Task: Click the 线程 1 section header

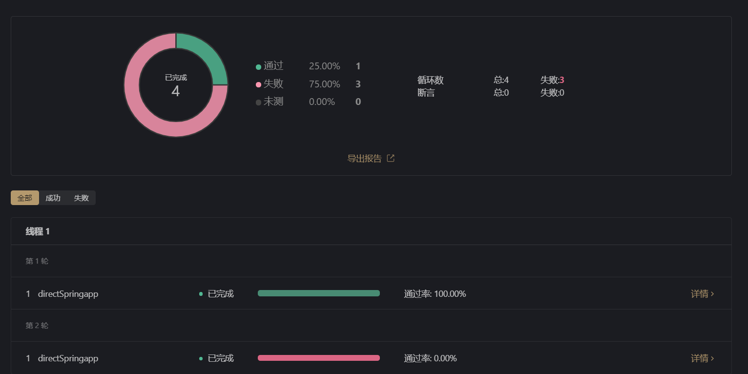Action: pos(38,231)
